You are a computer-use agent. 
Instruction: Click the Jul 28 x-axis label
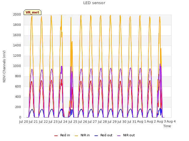(102, 122)
